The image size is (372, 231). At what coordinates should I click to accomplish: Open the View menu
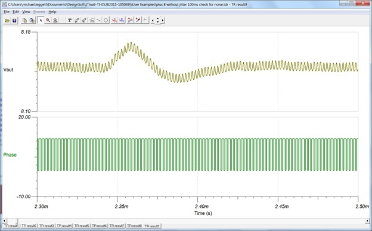coord(26,11)
